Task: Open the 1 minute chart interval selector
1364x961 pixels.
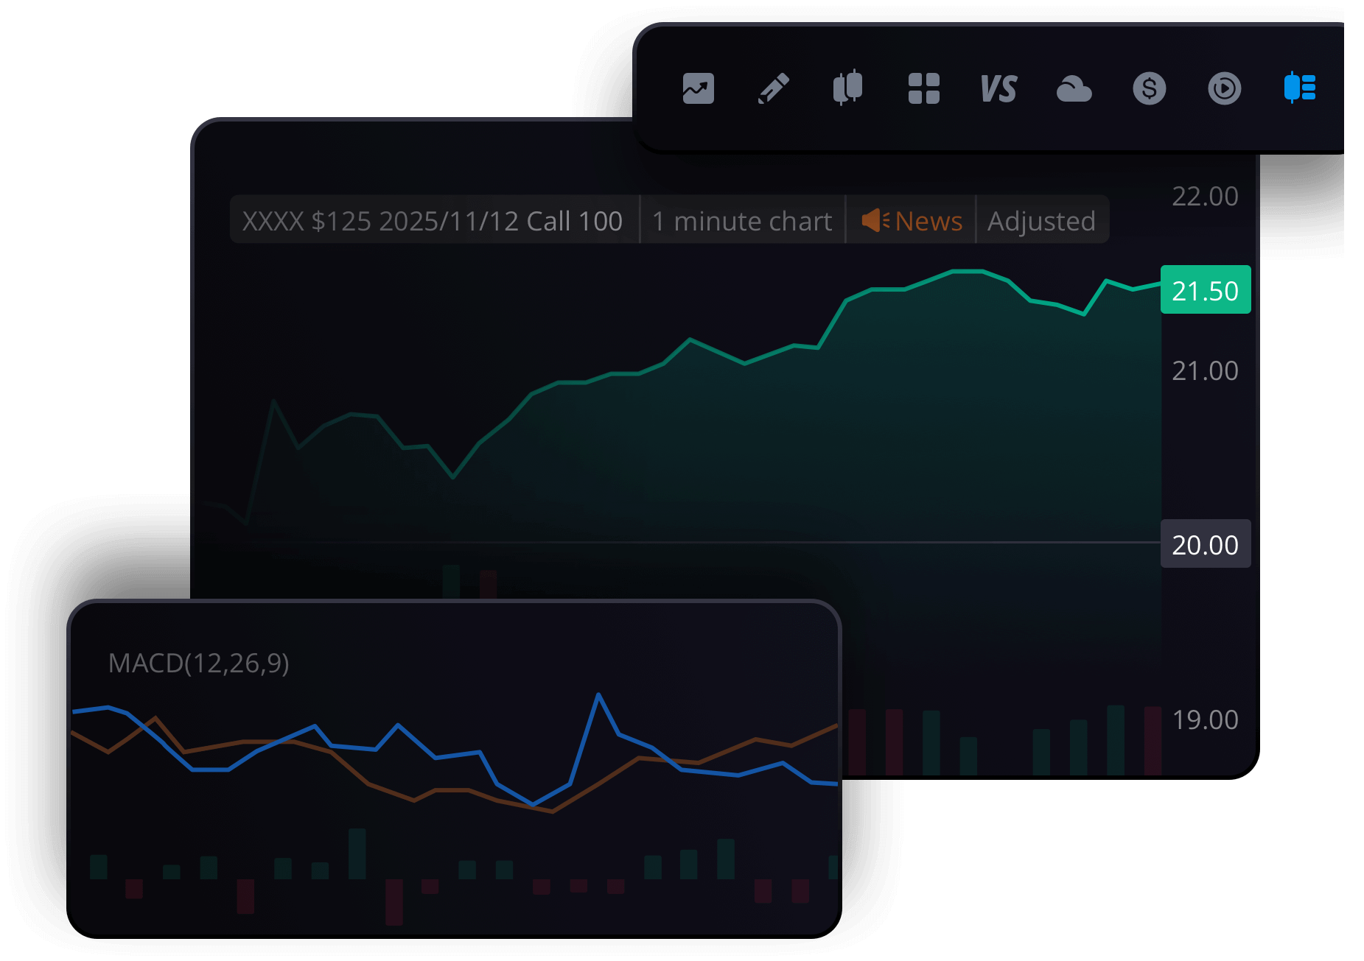Action: point(741,221)
